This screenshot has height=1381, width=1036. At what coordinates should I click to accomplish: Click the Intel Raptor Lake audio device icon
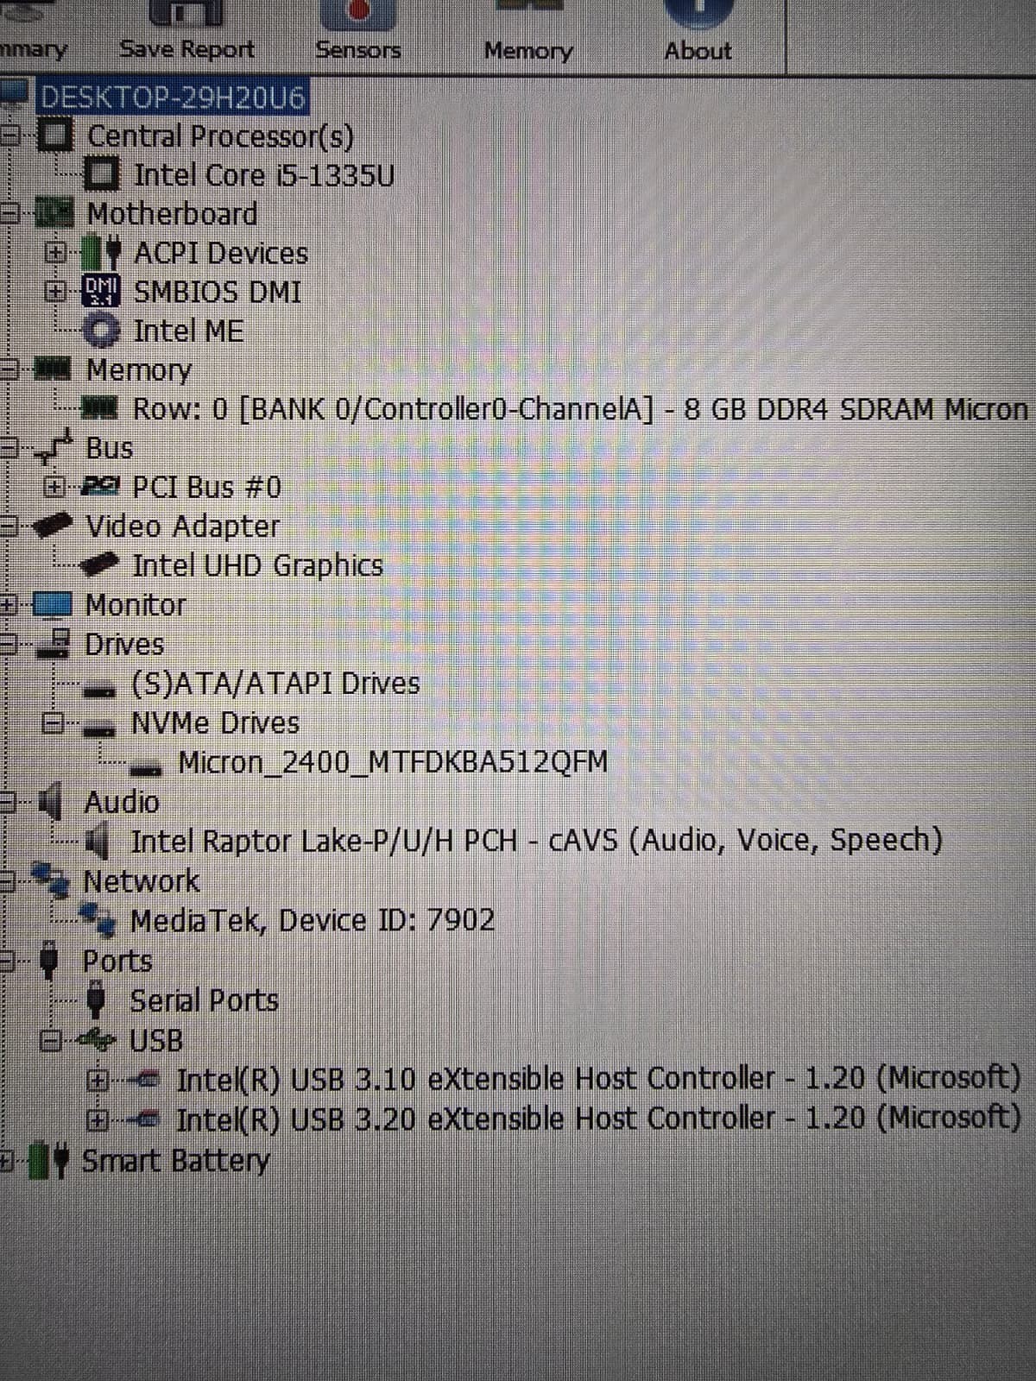98,841
